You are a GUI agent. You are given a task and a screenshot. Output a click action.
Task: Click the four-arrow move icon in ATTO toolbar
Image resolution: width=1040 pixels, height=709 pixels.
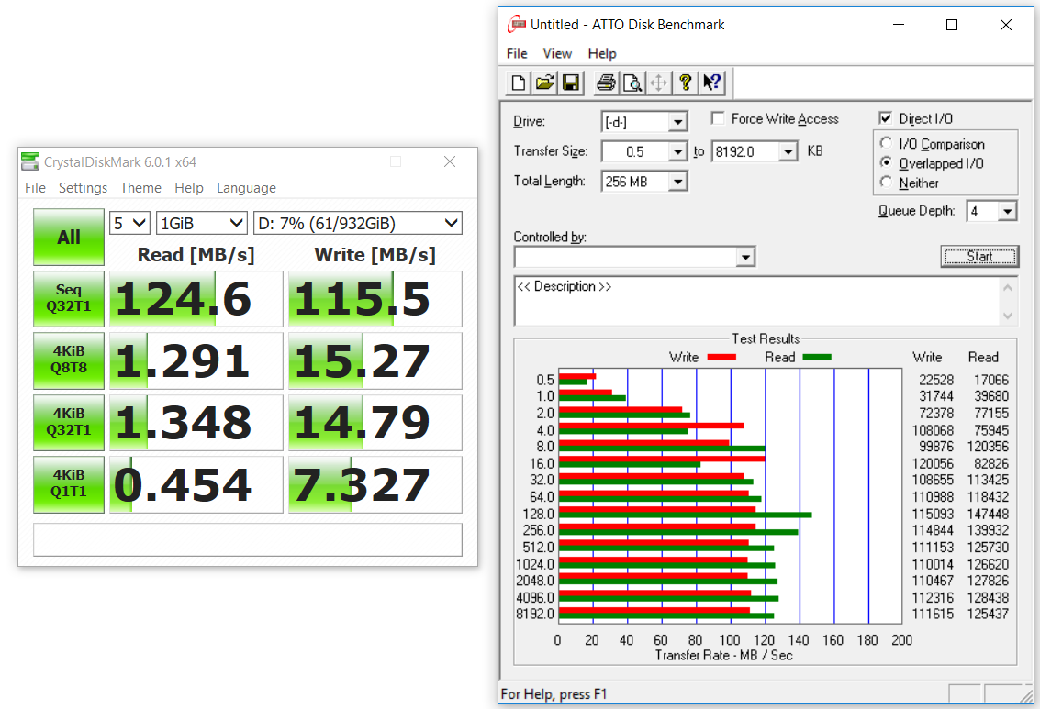click(x=659, y=83)
